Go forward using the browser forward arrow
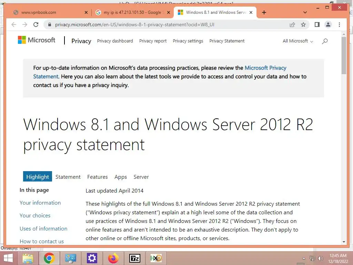353x265 pixels. (24, 24)
